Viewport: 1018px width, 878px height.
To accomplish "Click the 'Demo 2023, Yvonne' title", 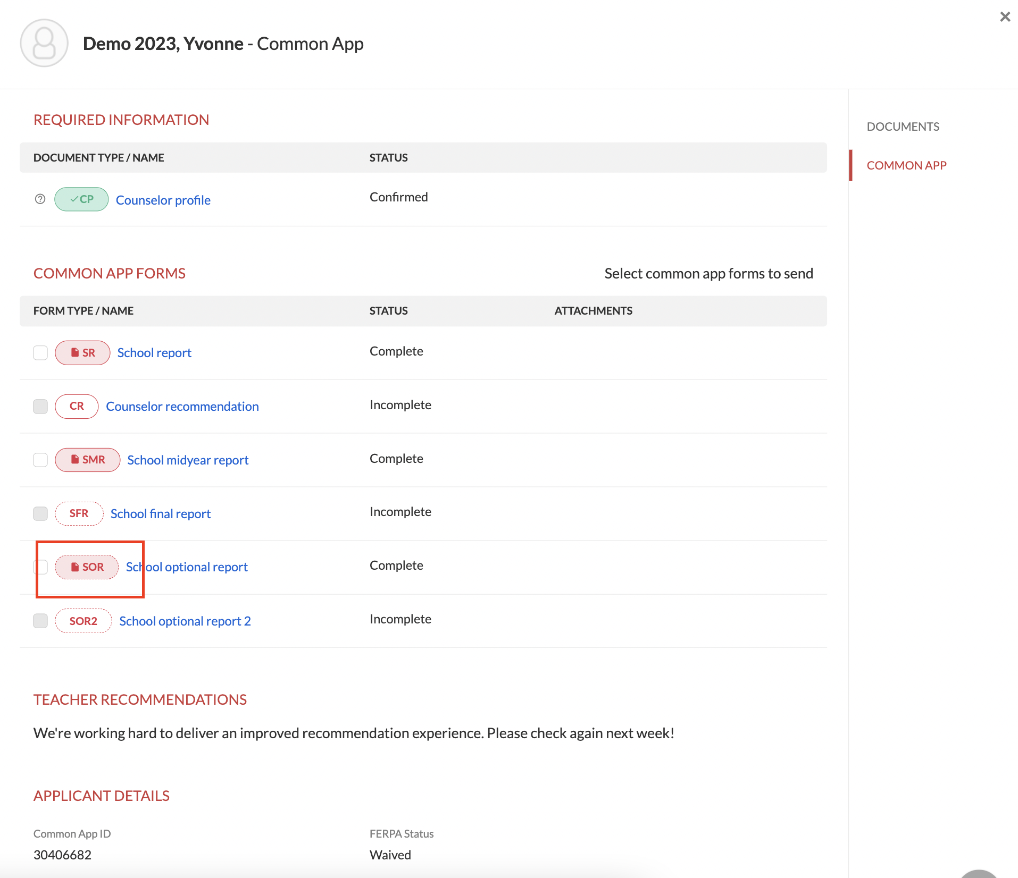I will [x=163, y=44].
